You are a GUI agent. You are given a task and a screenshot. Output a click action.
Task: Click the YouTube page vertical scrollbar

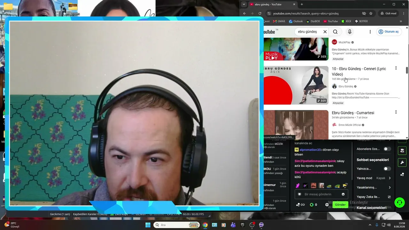point(407,70)
